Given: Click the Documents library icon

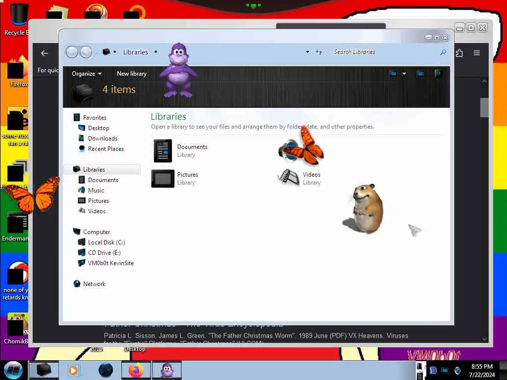Looking at the screenshot, I should click(162, 150).
